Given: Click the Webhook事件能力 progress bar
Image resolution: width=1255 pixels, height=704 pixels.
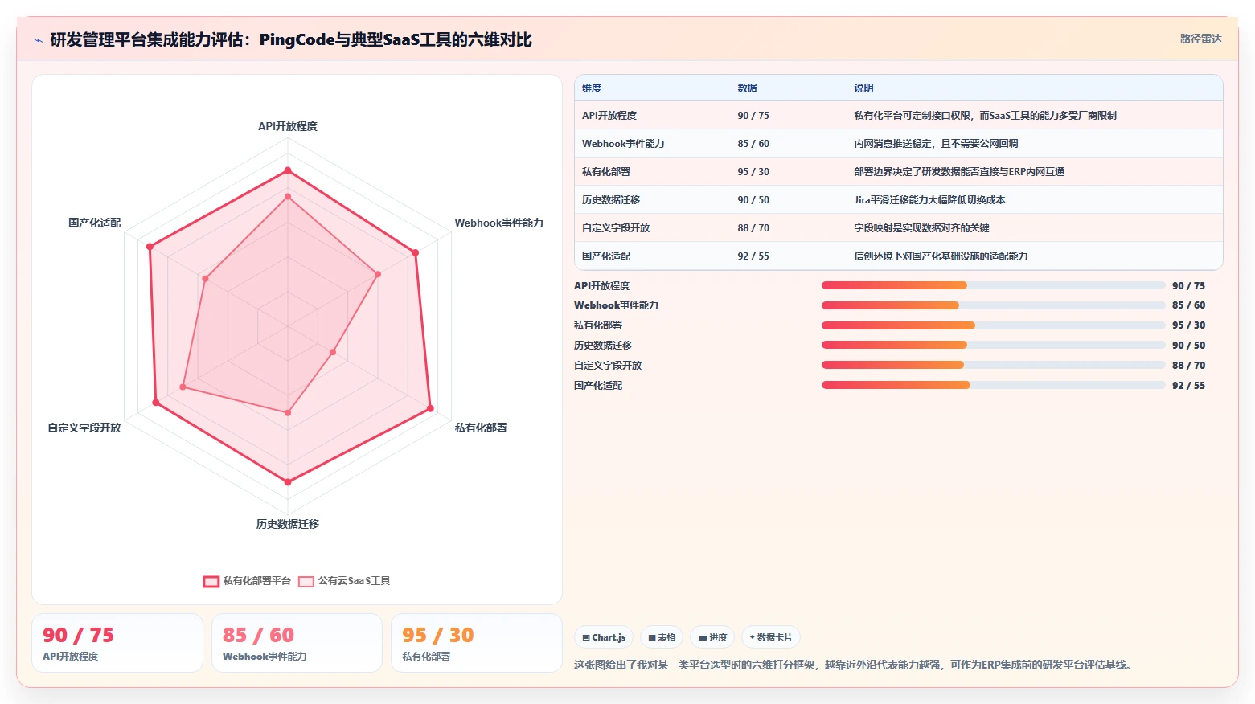Looking at the screenshot, I should 993,305.
